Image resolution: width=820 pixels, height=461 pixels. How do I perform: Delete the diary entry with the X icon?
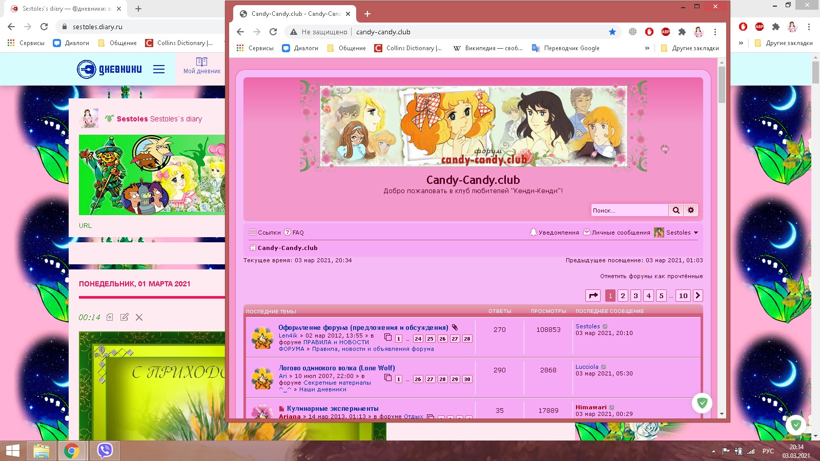pos(139,317)
